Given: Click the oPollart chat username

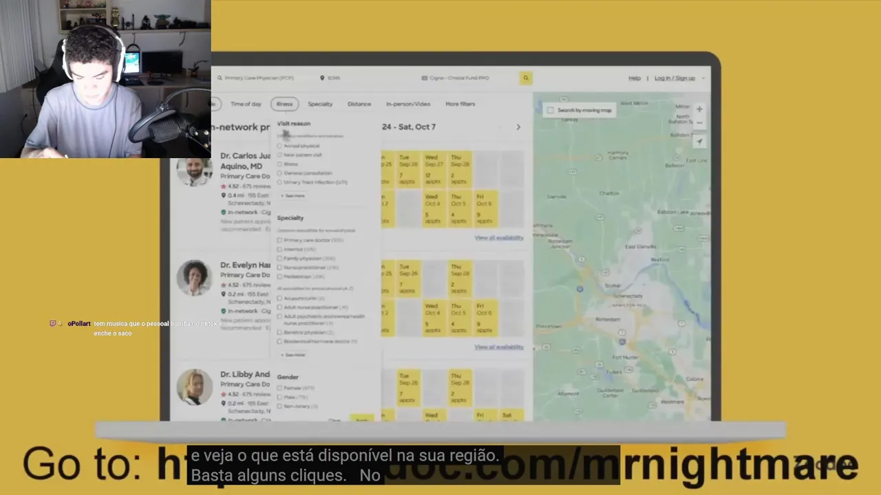Looking at the screenshot, I should 78,324.
